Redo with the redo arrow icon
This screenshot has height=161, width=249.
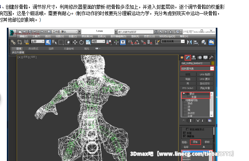(x=42, y=32)
